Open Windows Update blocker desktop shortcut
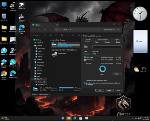The width and height of the screenshot is (150, 121). pyautogui.click(x=22, y=18)
